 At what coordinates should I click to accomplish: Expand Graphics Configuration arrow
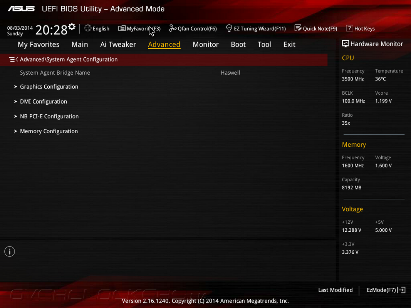tap(15, 87)
